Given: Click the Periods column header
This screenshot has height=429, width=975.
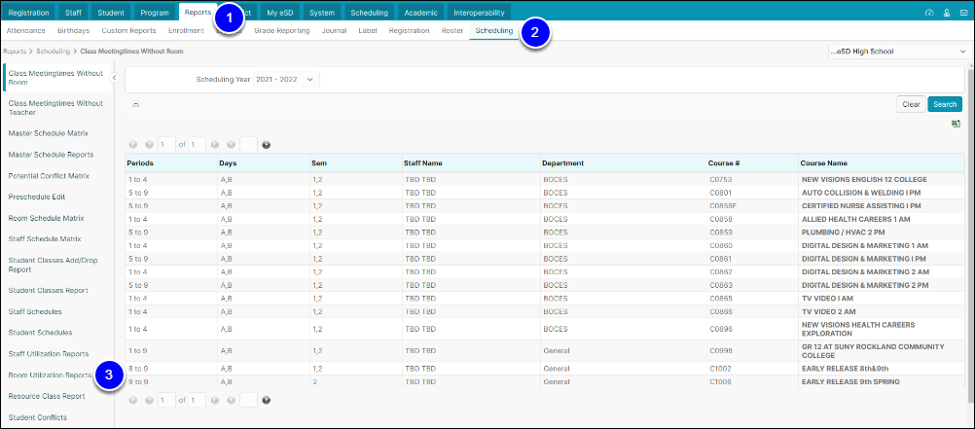Looking at the screenshot, I should pos(171,162).
